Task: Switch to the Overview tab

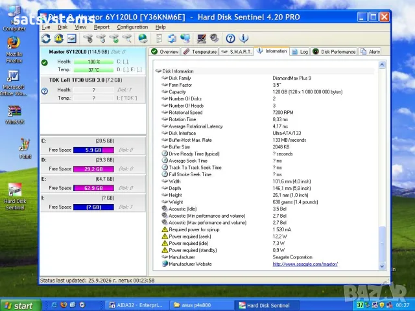Action: click(165, 52)
